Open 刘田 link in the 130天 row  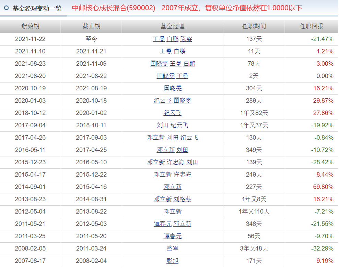[173, 138]
